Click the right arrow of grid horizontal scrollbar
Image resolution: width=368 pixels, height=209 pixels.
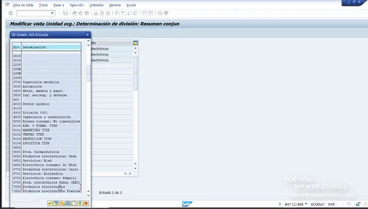coord(130,173)
